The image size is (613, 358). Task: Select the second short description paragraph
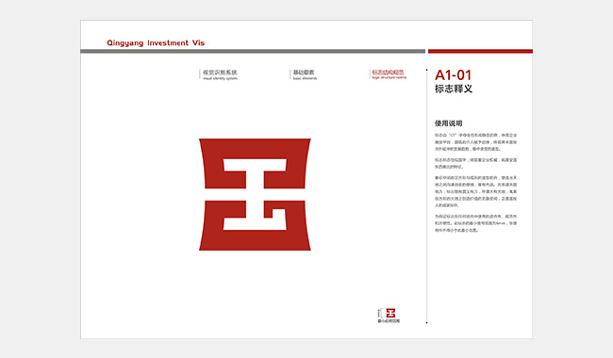click(x=475, y=163)
